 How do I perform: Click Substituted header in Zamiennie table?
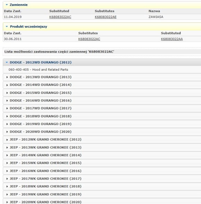59,11
